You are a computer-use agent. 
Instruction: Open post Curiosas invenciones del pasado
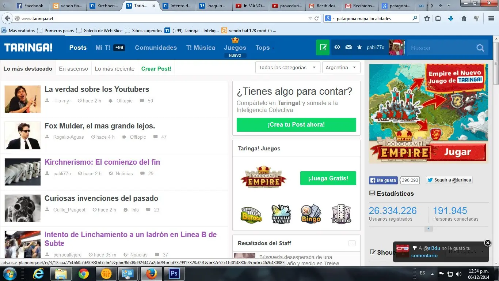101,198
